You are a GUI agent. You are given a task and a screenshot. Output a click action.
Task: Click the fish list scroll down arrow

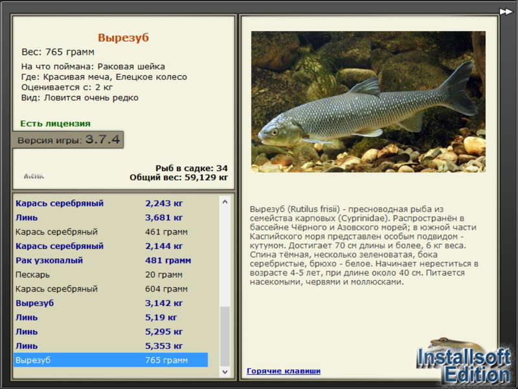coord(225,371)
